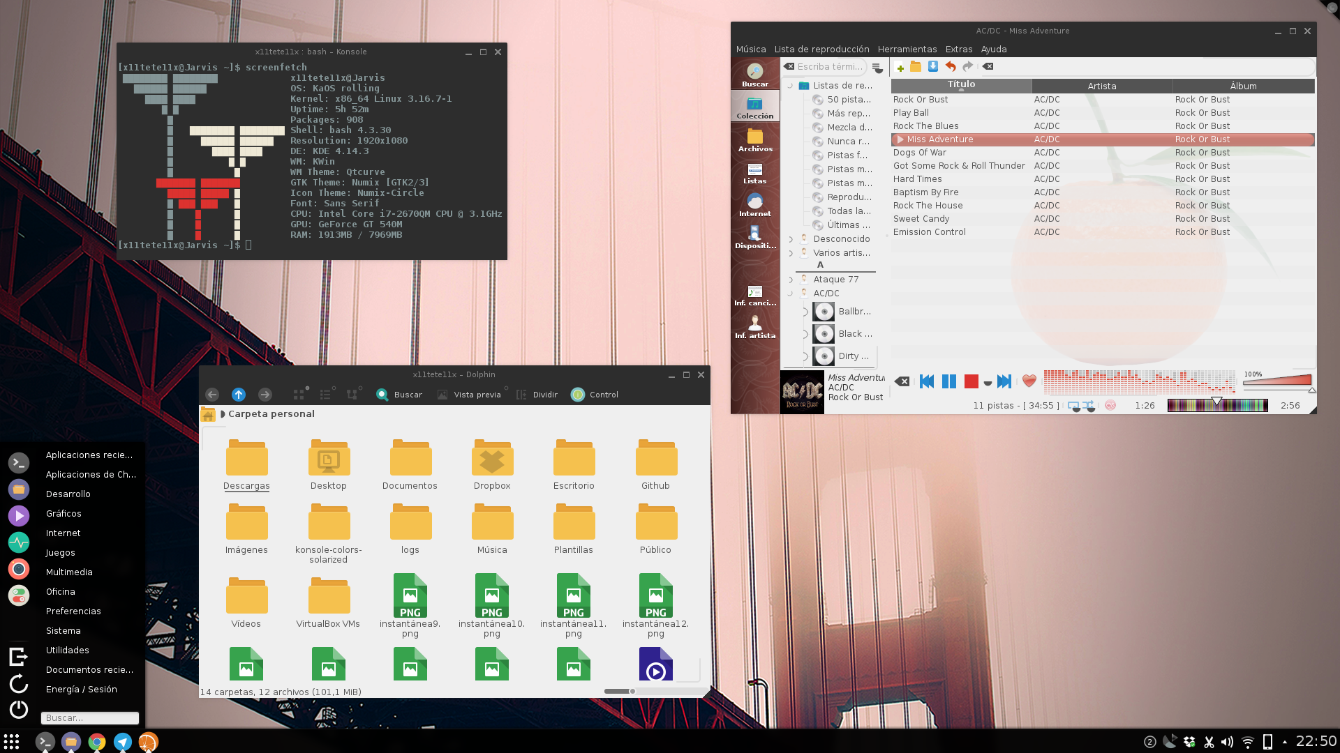Open the Colección sidebar tab in Clementine
The image size is (1340, 753).
tap(755, 107)
